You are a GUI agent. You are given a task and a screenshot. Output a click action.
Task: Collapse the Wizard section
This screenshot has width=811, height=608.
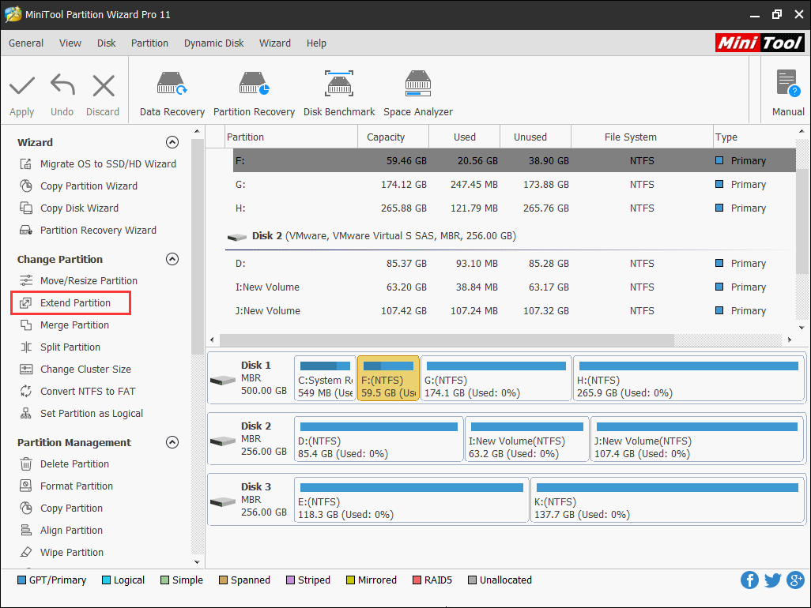click(172, 142)
